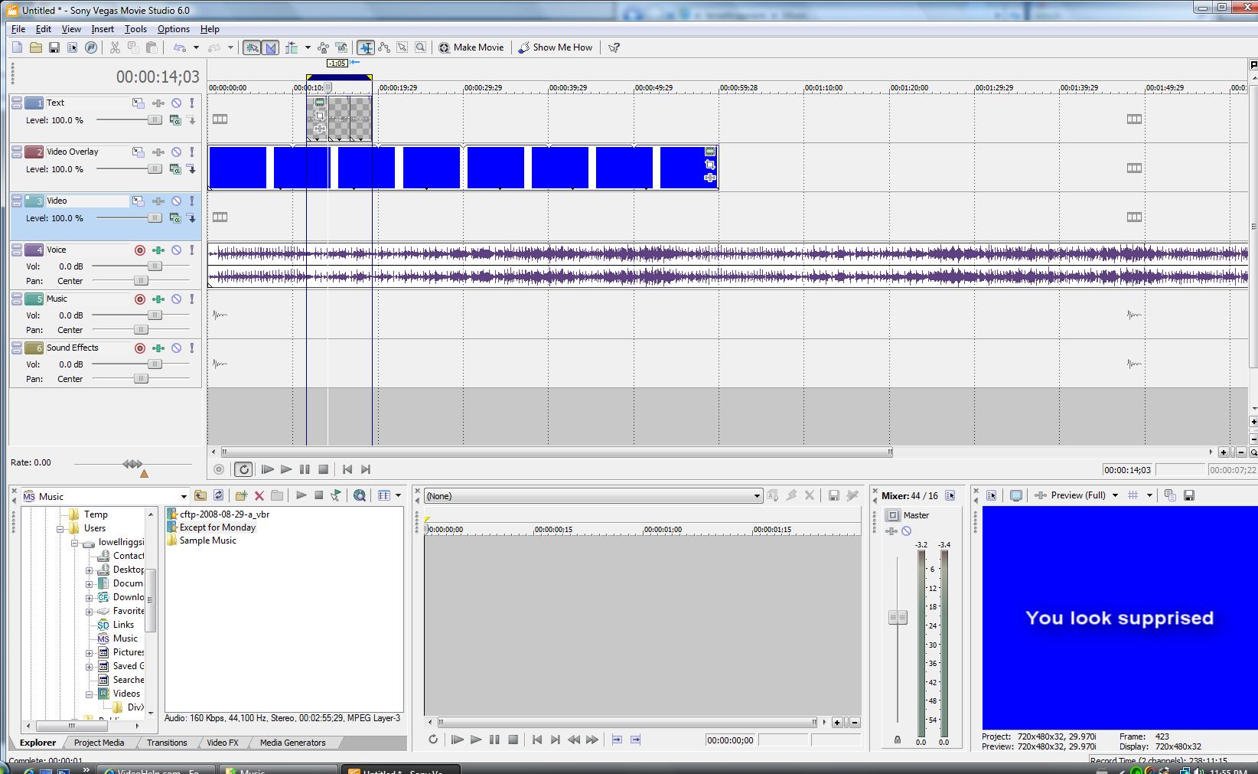The height and width of the screenshot is (774, 1258).
Task: Open Event Pan/Crop on the Text clip
Action: 320,116
